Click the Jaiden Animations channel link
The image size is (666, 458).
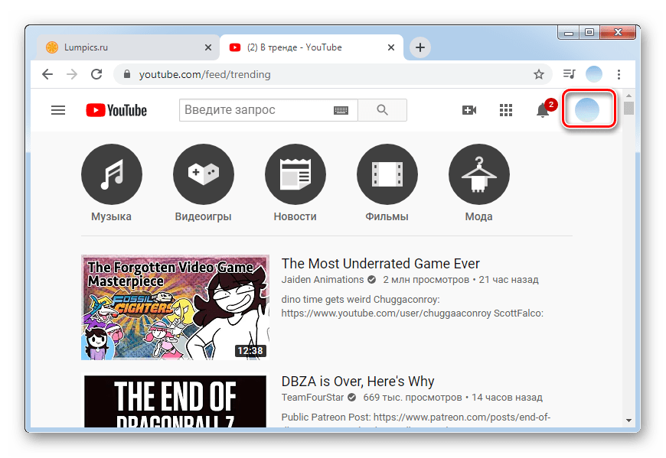(322, 280)
